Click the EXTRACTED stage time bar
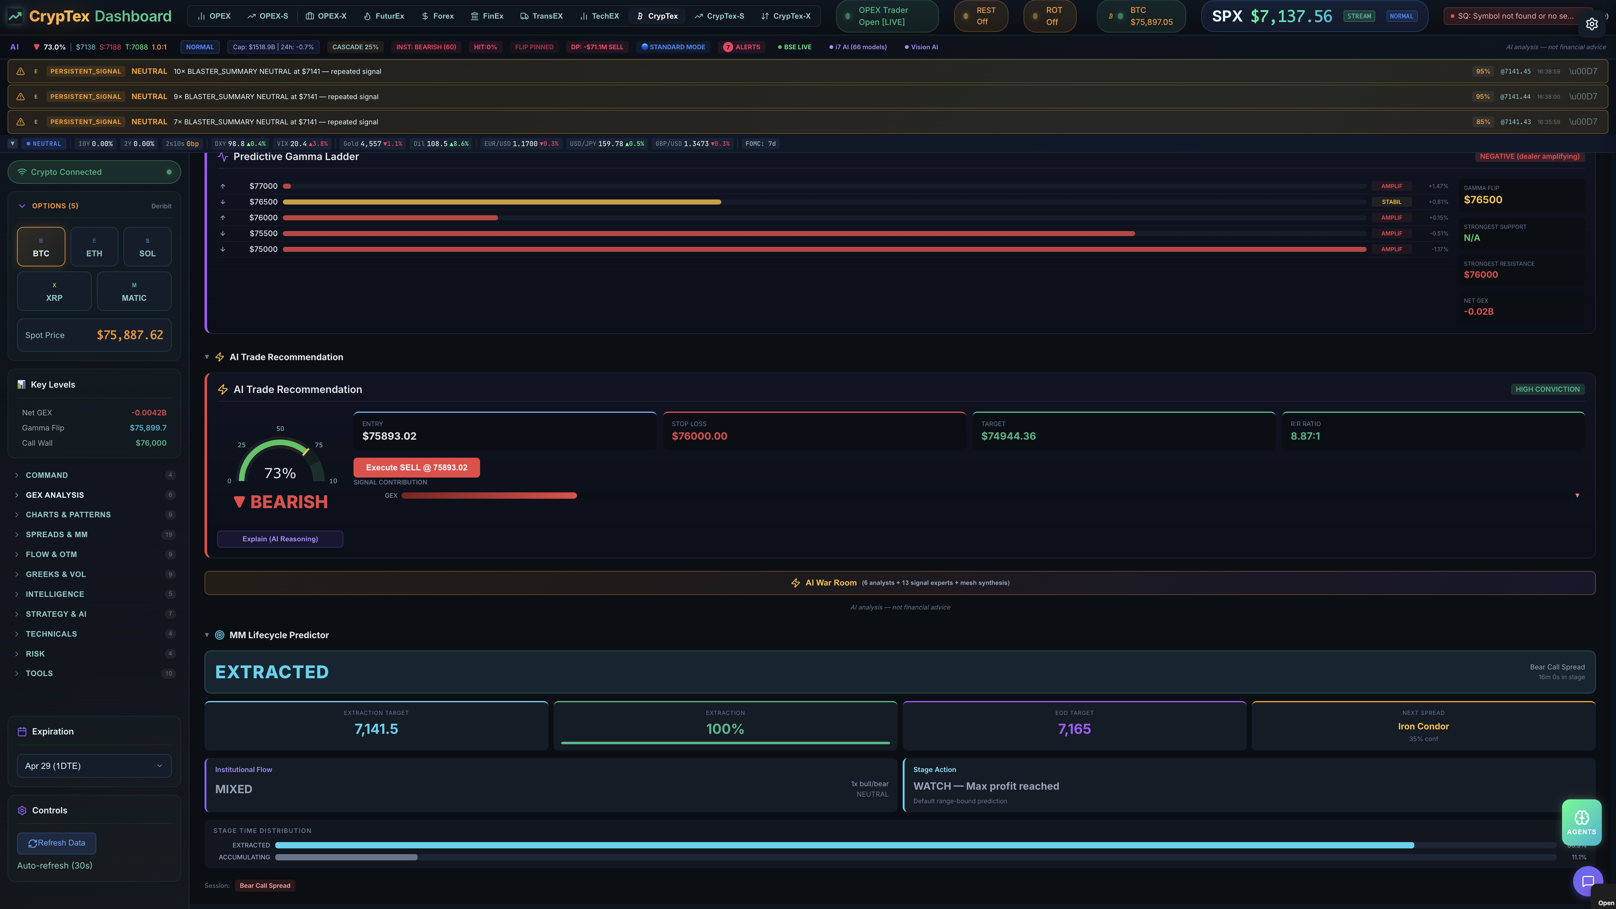Viewport: 1616px width, 909px height. [x=844, y=845]
